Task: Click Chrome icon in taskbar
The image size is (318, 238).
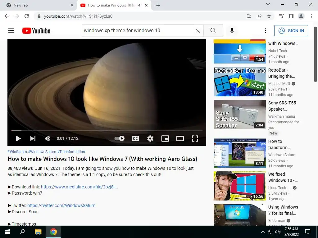Action: (53, 232)
